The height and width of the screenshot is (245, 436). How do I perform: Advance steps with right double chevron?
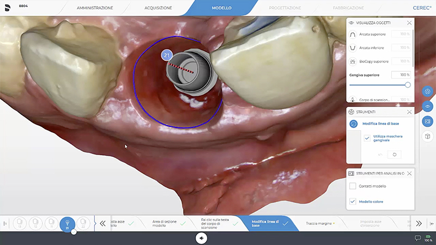(419, 223)
